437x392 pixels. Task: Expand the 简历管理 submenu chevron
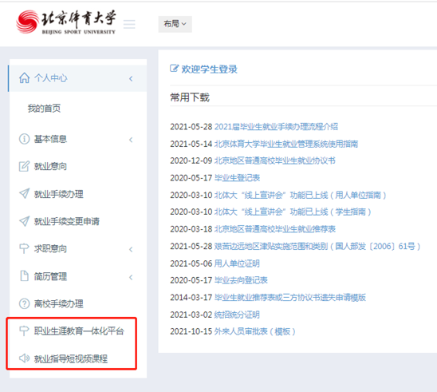[x=131, y=277]
